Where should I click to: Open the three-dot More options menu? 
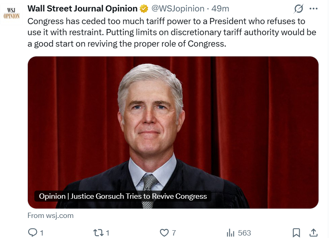pos(313,9)
